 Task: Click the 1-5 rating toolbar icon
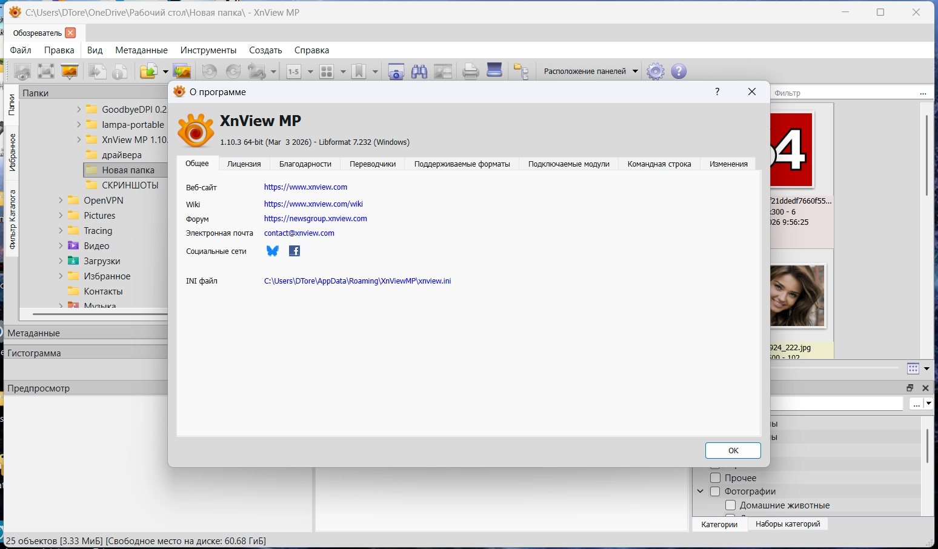coord(294,72)
